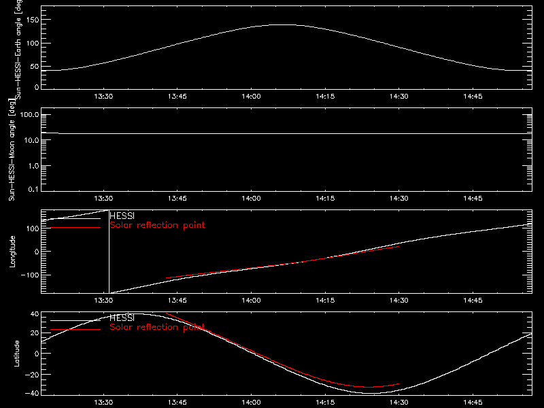544x408 pixels.
Task: Select 'Solar reflection point' legend in Longitude plot
Action: [x=157, y=225]
